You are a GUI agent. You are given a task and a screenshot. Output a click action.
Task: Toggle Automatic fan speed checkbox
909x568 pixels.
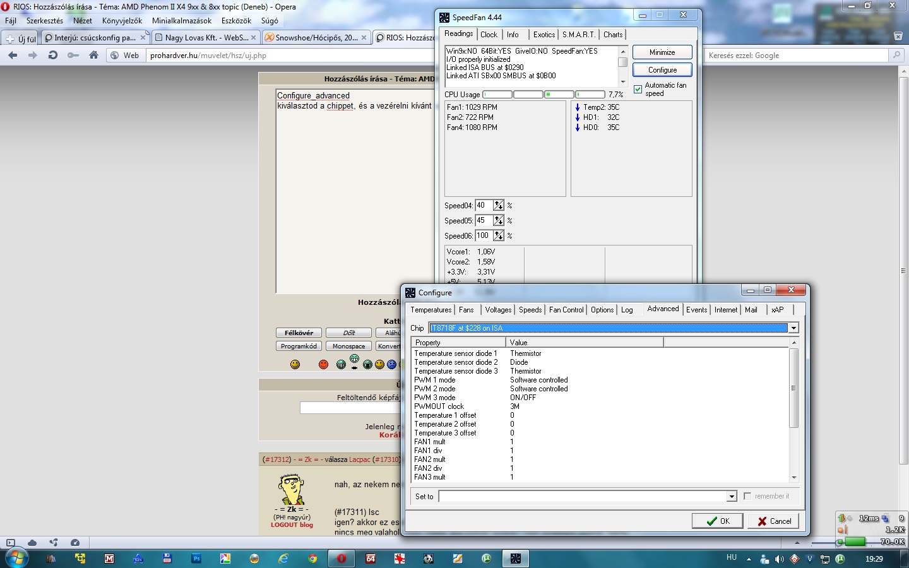(x=638, y=89)
